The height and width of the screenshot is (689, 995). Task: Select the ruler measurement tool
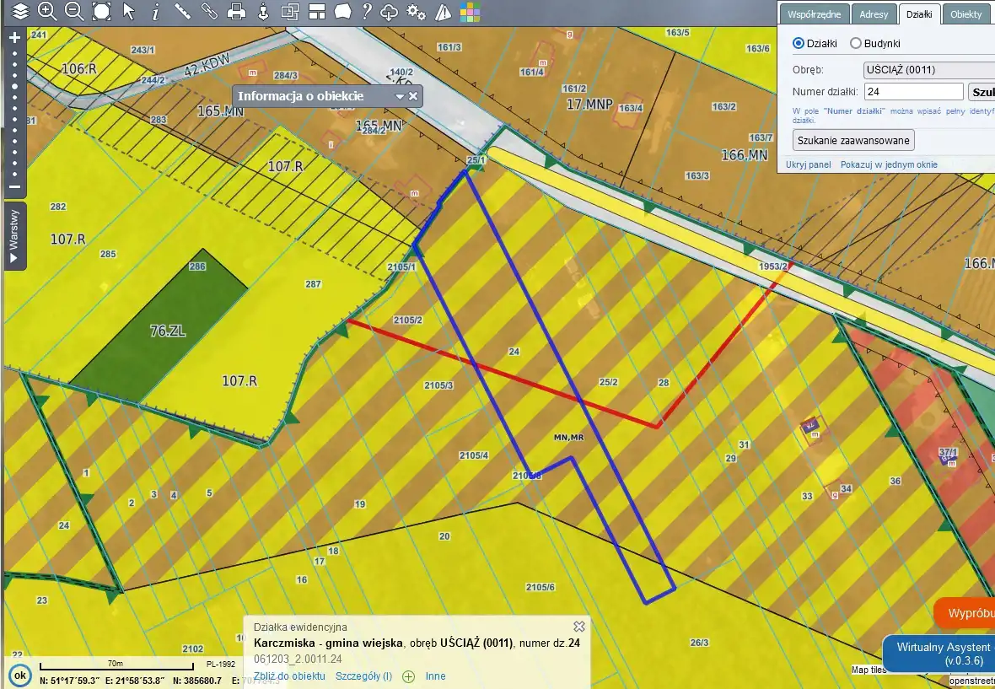182,12
